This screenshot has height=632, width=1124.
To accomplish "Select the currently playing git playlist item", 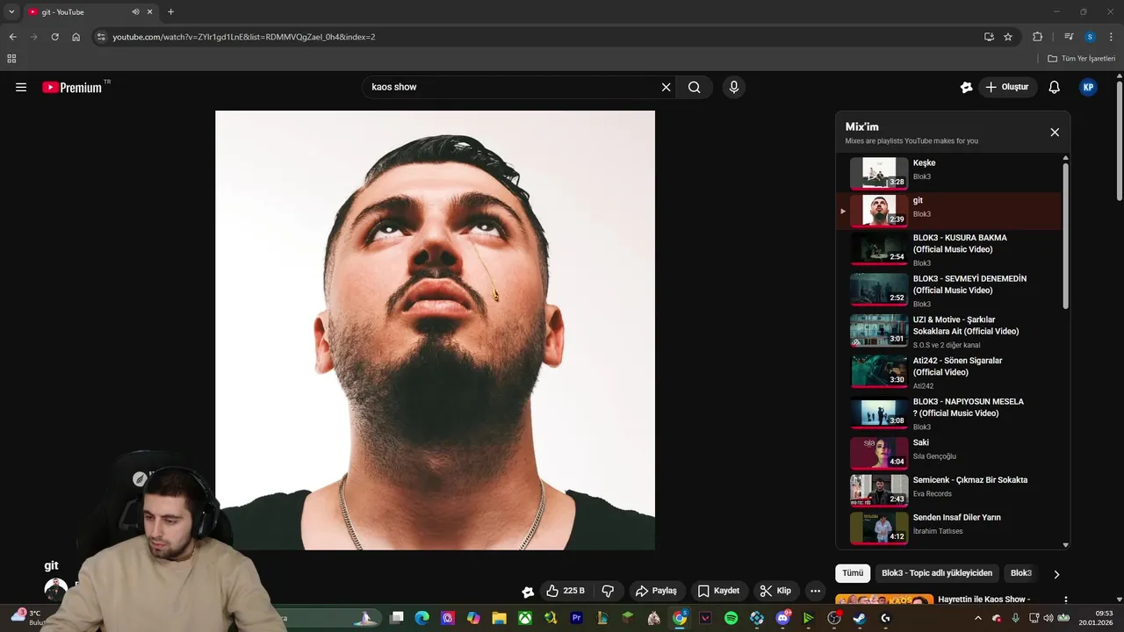I will pyautogui.click(x=948, y=211).
